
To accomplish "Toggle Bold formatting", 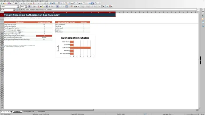I will coord(29,6).
